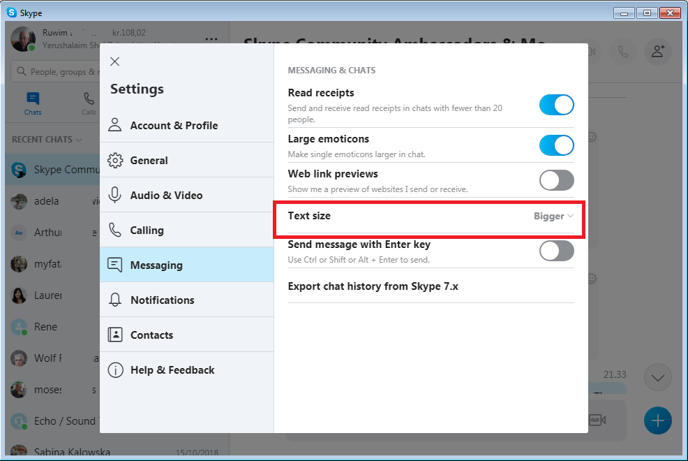This screenshot has height=461, width=688.
Task: Open Audio & Video settings
Action: 187,195
